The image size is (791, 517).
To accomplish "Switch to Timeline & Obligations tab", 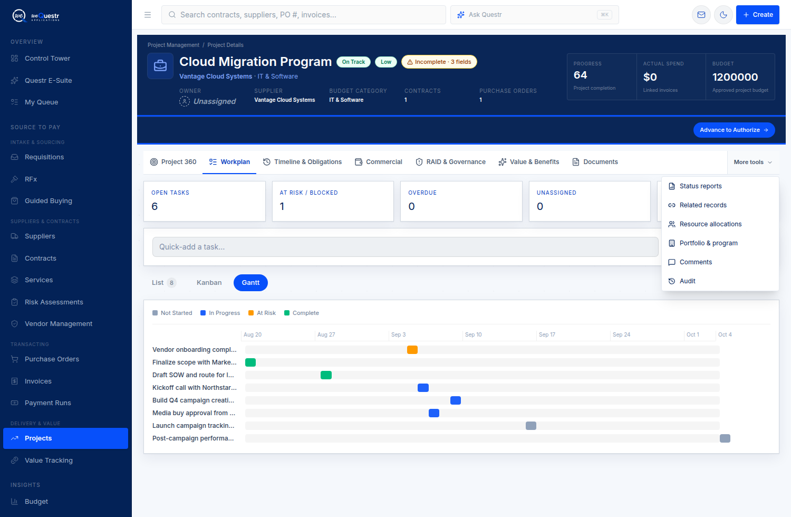I will (x=302, y=162).
